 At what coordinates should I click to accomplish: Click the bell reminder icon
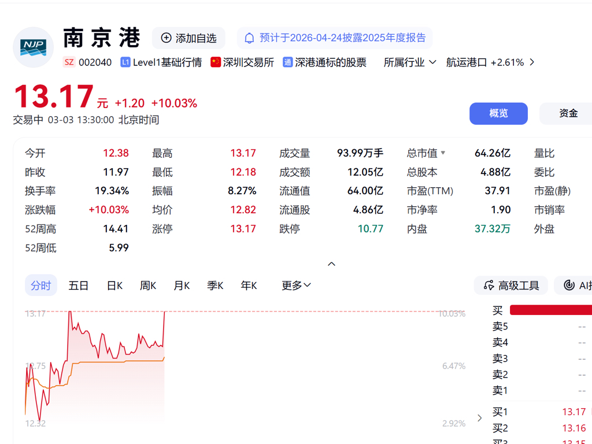(249, 38)
